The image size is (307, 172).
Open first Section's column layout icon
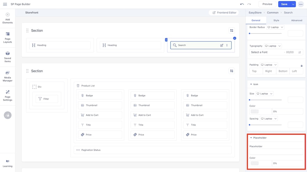pyautogui.click(x=231, y=30)
